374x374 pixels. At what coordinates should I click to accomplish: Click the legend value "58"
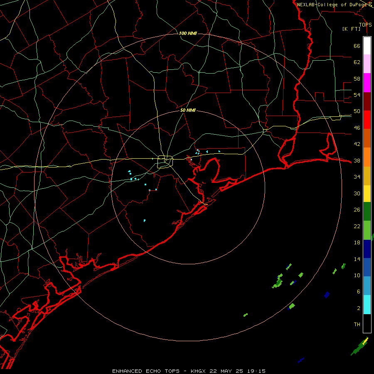point(357,79)
